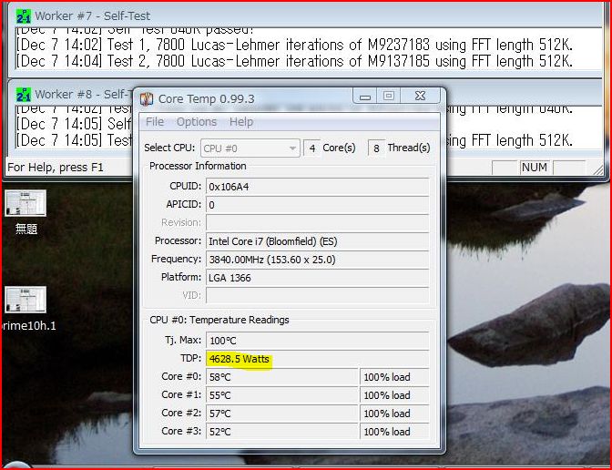This screenshot has height=470, width=612.
Task: Click the Test 2 M9137185 log line
Action: [x=295, y=61]
